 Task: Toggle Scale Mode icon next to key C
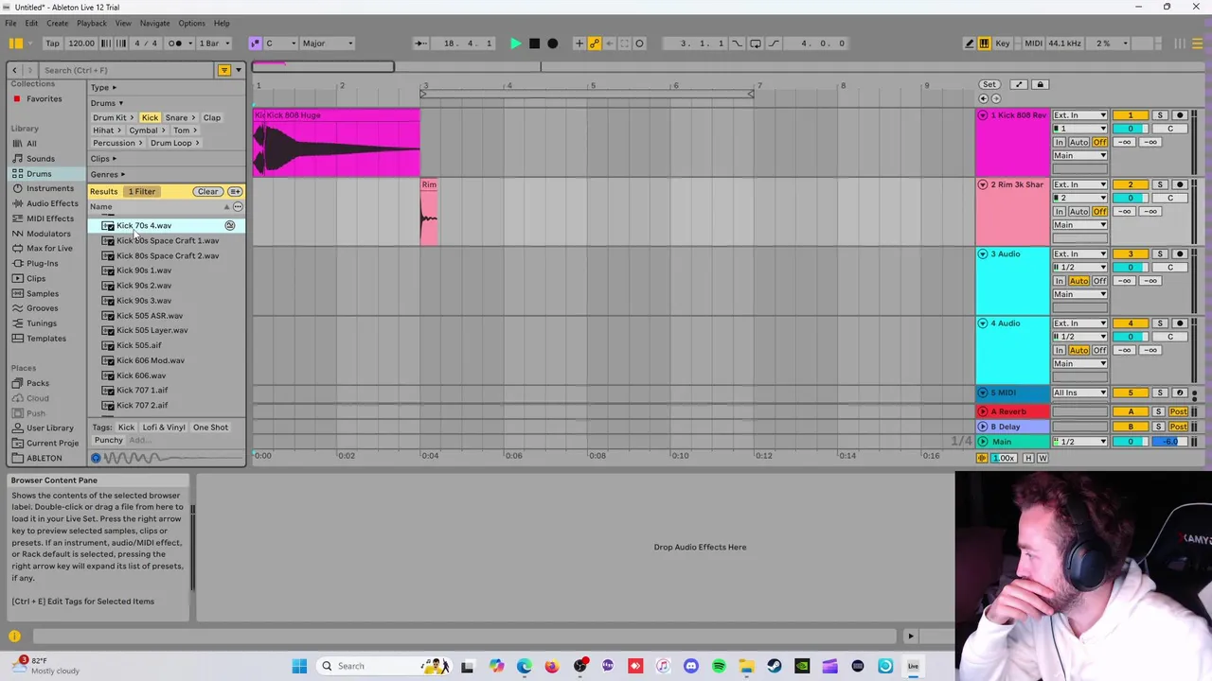click(255, 44)
